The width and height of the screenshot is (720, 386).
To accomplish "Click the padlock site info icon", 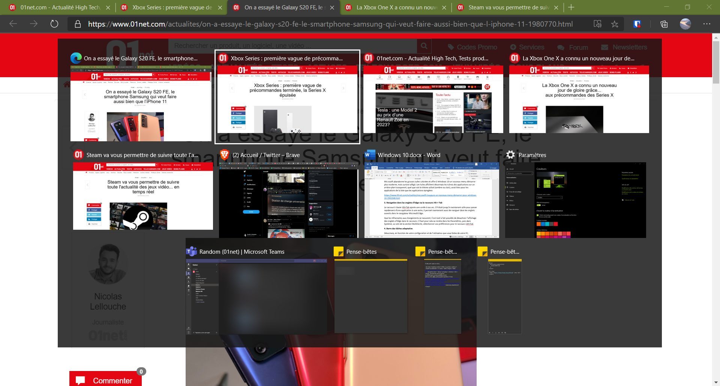I will tap(78, 24).
